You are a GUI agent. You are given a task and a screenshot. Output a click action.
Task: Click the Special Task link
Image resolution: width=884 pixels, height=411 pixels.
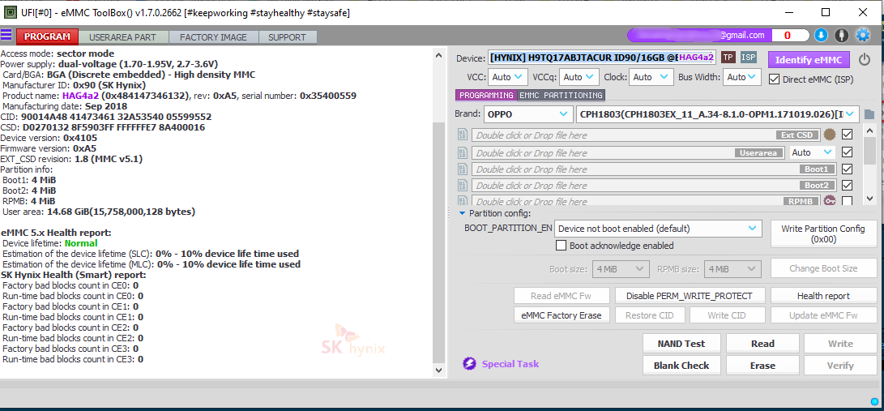(510, 364)
